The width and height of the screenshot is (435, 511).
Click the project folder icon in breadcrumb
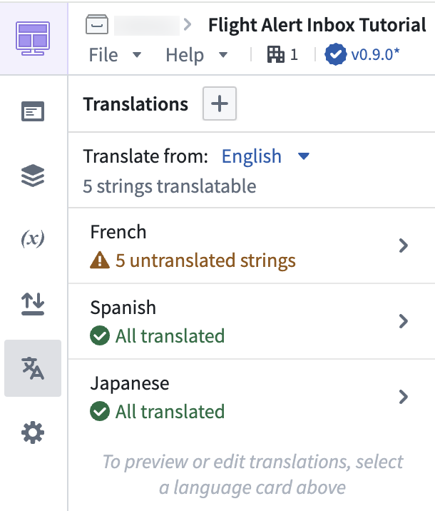[97, 24]
